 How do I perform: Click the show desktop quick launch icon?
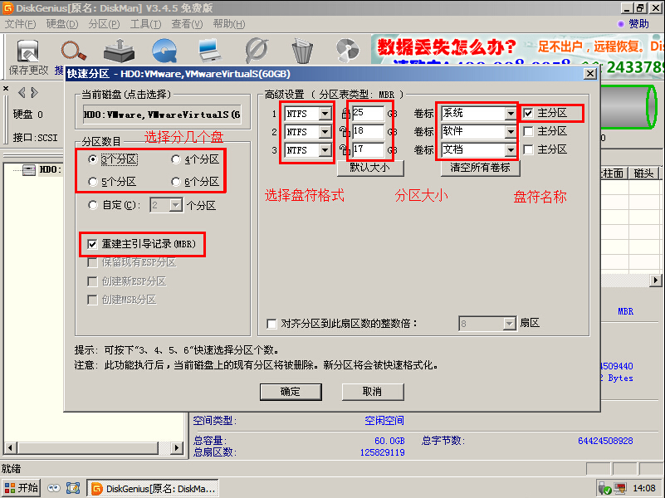point(73,488)
